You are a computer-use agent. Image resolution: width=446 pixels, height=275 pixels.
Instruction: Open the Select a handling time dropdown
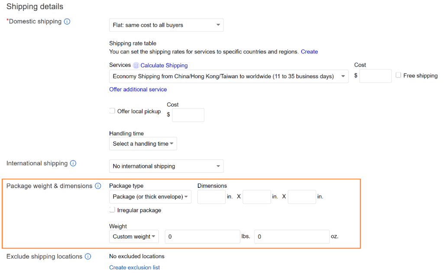[x=143, y=144]
